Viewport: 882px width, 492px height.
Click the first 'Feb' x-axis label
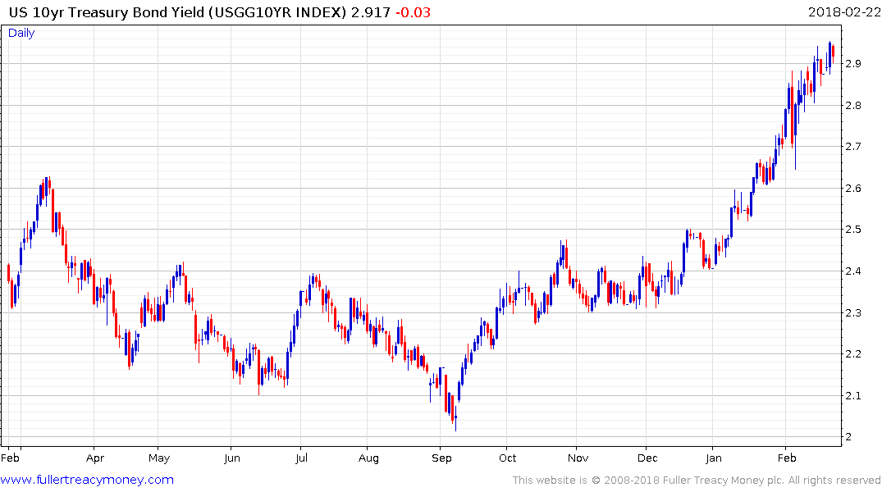pos(10,458)
